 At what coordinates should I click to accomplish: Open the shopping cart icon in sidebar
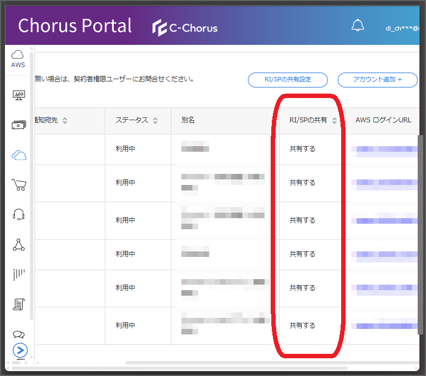pos(19,184)
